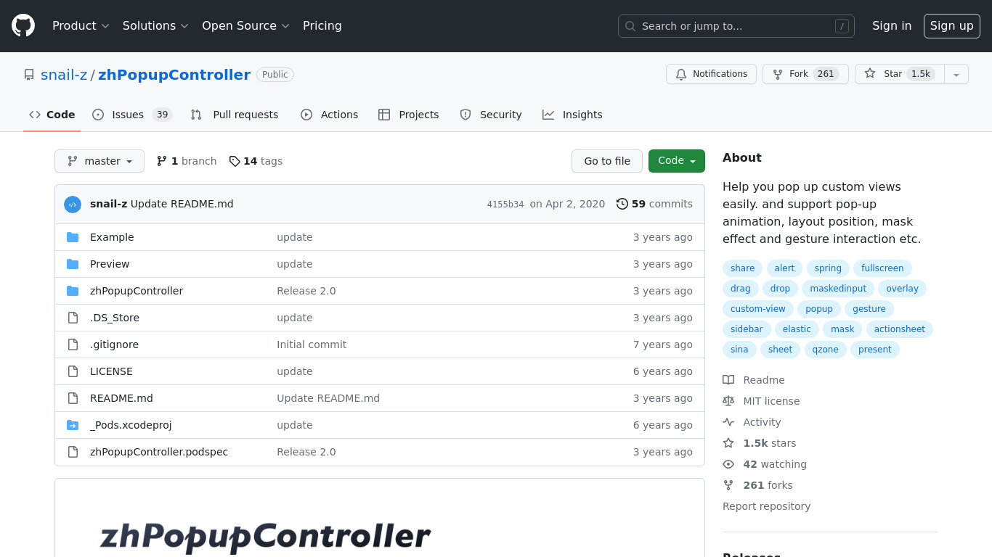This screenshot has height=557, width=992.
Task: Click the snail-z commit avatar
Action: tap(73, 205)
